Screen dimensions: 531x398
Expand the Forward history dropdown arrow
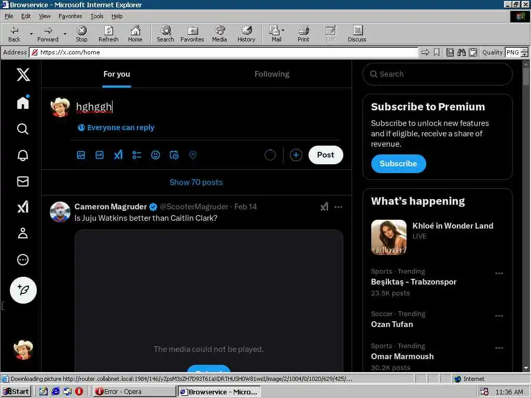[x=65, y=34]
